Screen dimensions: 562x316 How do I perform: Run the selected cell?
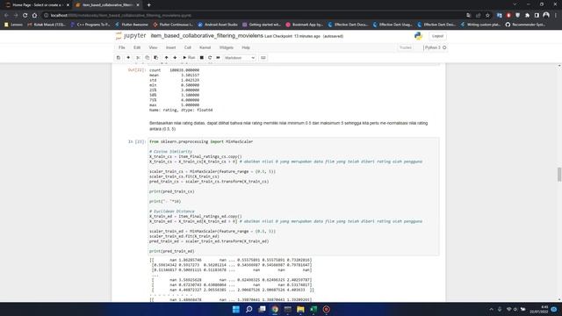pos(189,58)
